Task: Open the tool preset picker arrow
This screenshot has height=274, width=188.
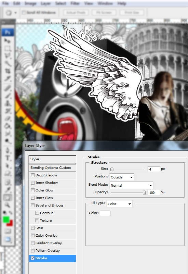Action: [x=15, y=13]
